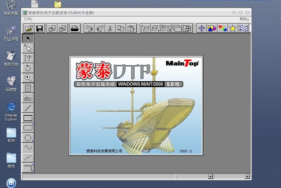Screen dimensions: 281x188
Task: Select the rectangle drawing tool
Action: [x=28, y=118]
